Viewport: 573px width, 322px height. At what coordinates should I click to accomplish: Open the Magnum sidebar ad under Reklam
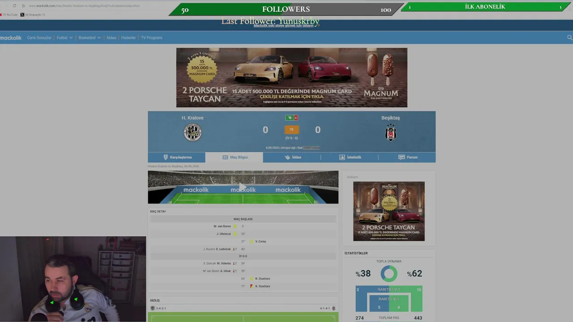[x=389, y=211]
